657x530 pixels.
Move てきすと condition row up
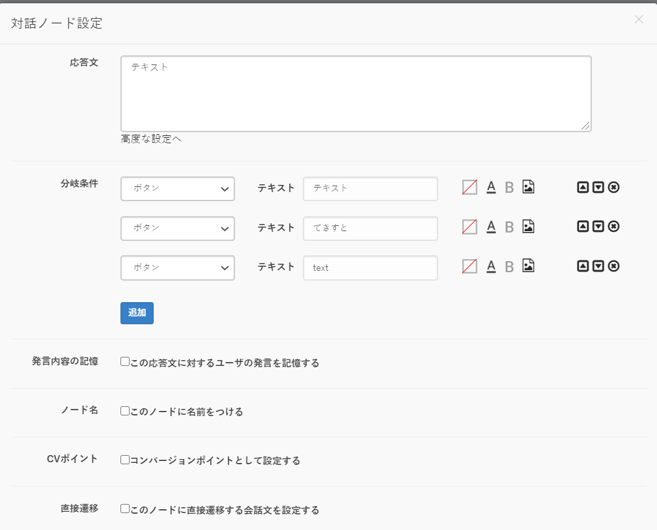tap(583, 227)
